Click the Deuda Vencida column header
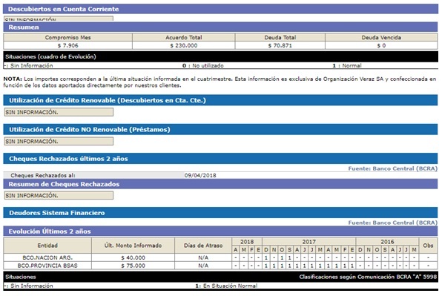This screenshot has height=296, width=442. click(381, 38)
